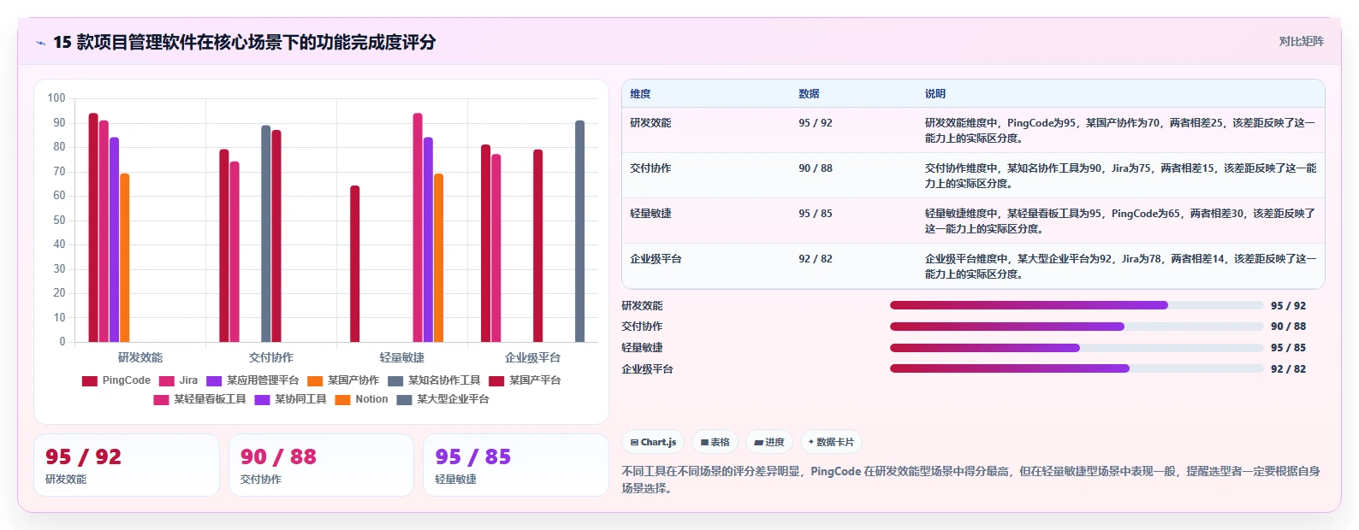Image resolution: width=1359 pixels, height=530 pixels.
Task: Click the description mentioning PingCode为65
Action: 1120,221
